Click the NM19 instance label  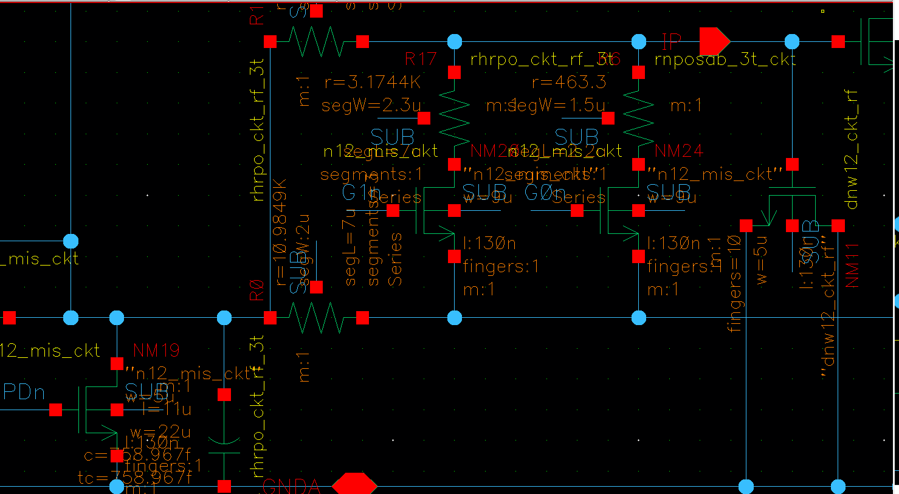click(156, 351)
